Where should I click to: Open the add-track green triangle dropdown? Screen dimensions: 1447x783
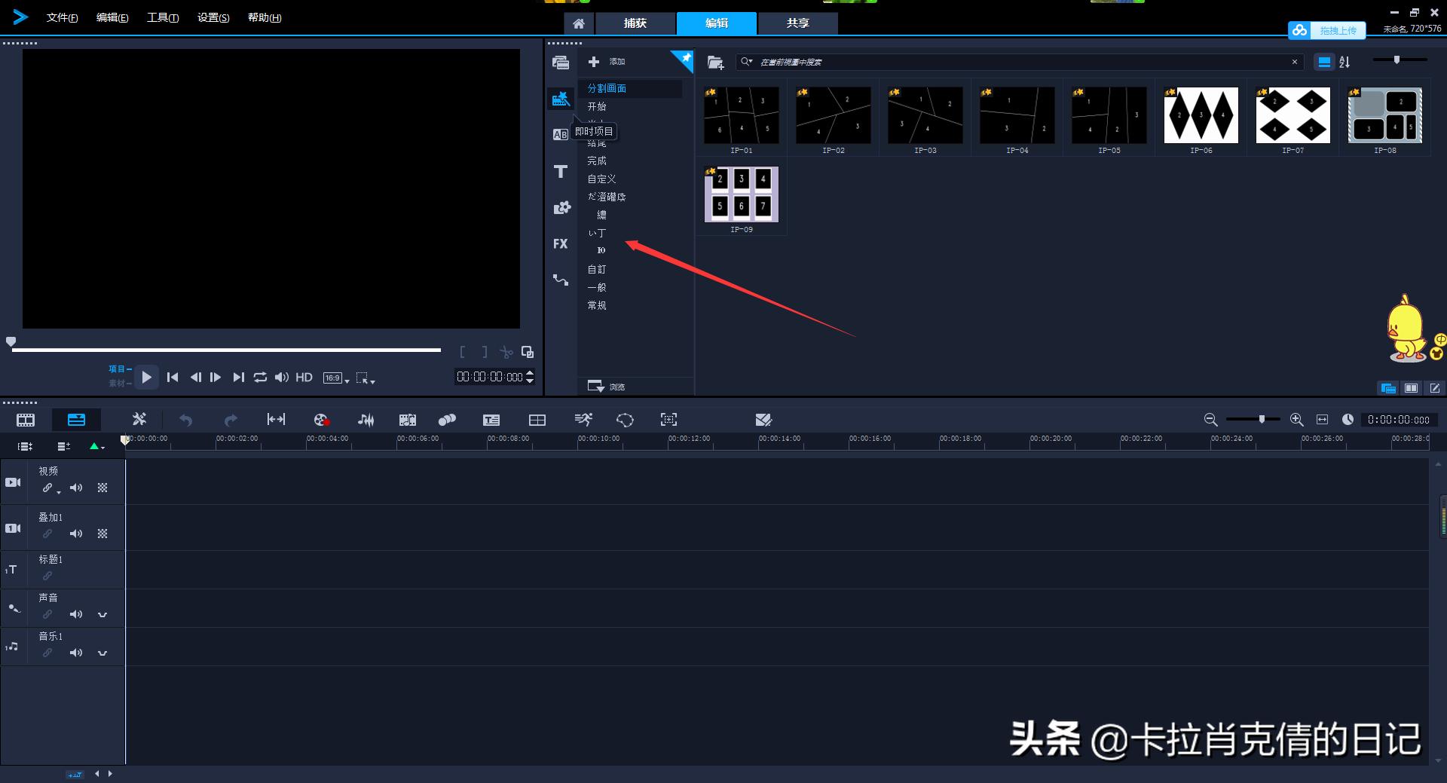[94, 446]
